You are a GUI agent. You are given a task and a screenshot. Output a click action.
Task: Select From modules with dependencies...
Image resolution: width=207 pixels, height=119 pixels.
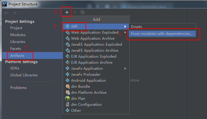point(162,34)
